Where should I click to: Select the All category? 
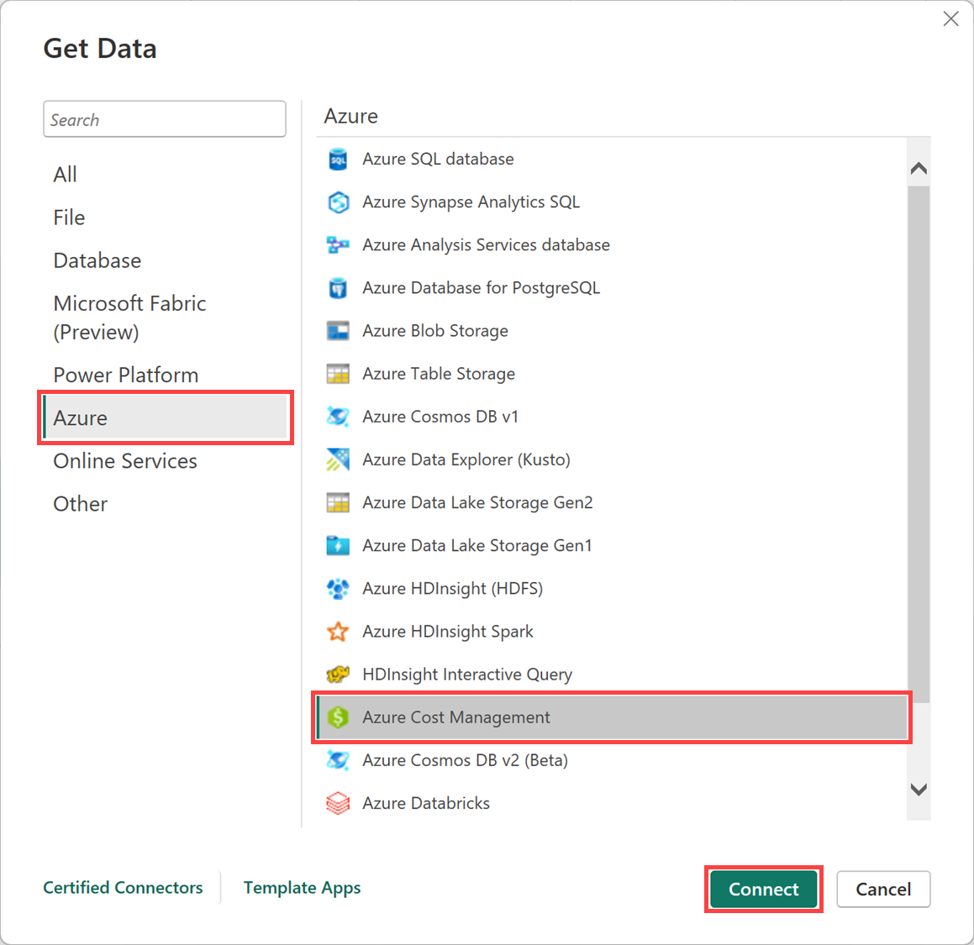pyautogui.click(x=66, y=175)
